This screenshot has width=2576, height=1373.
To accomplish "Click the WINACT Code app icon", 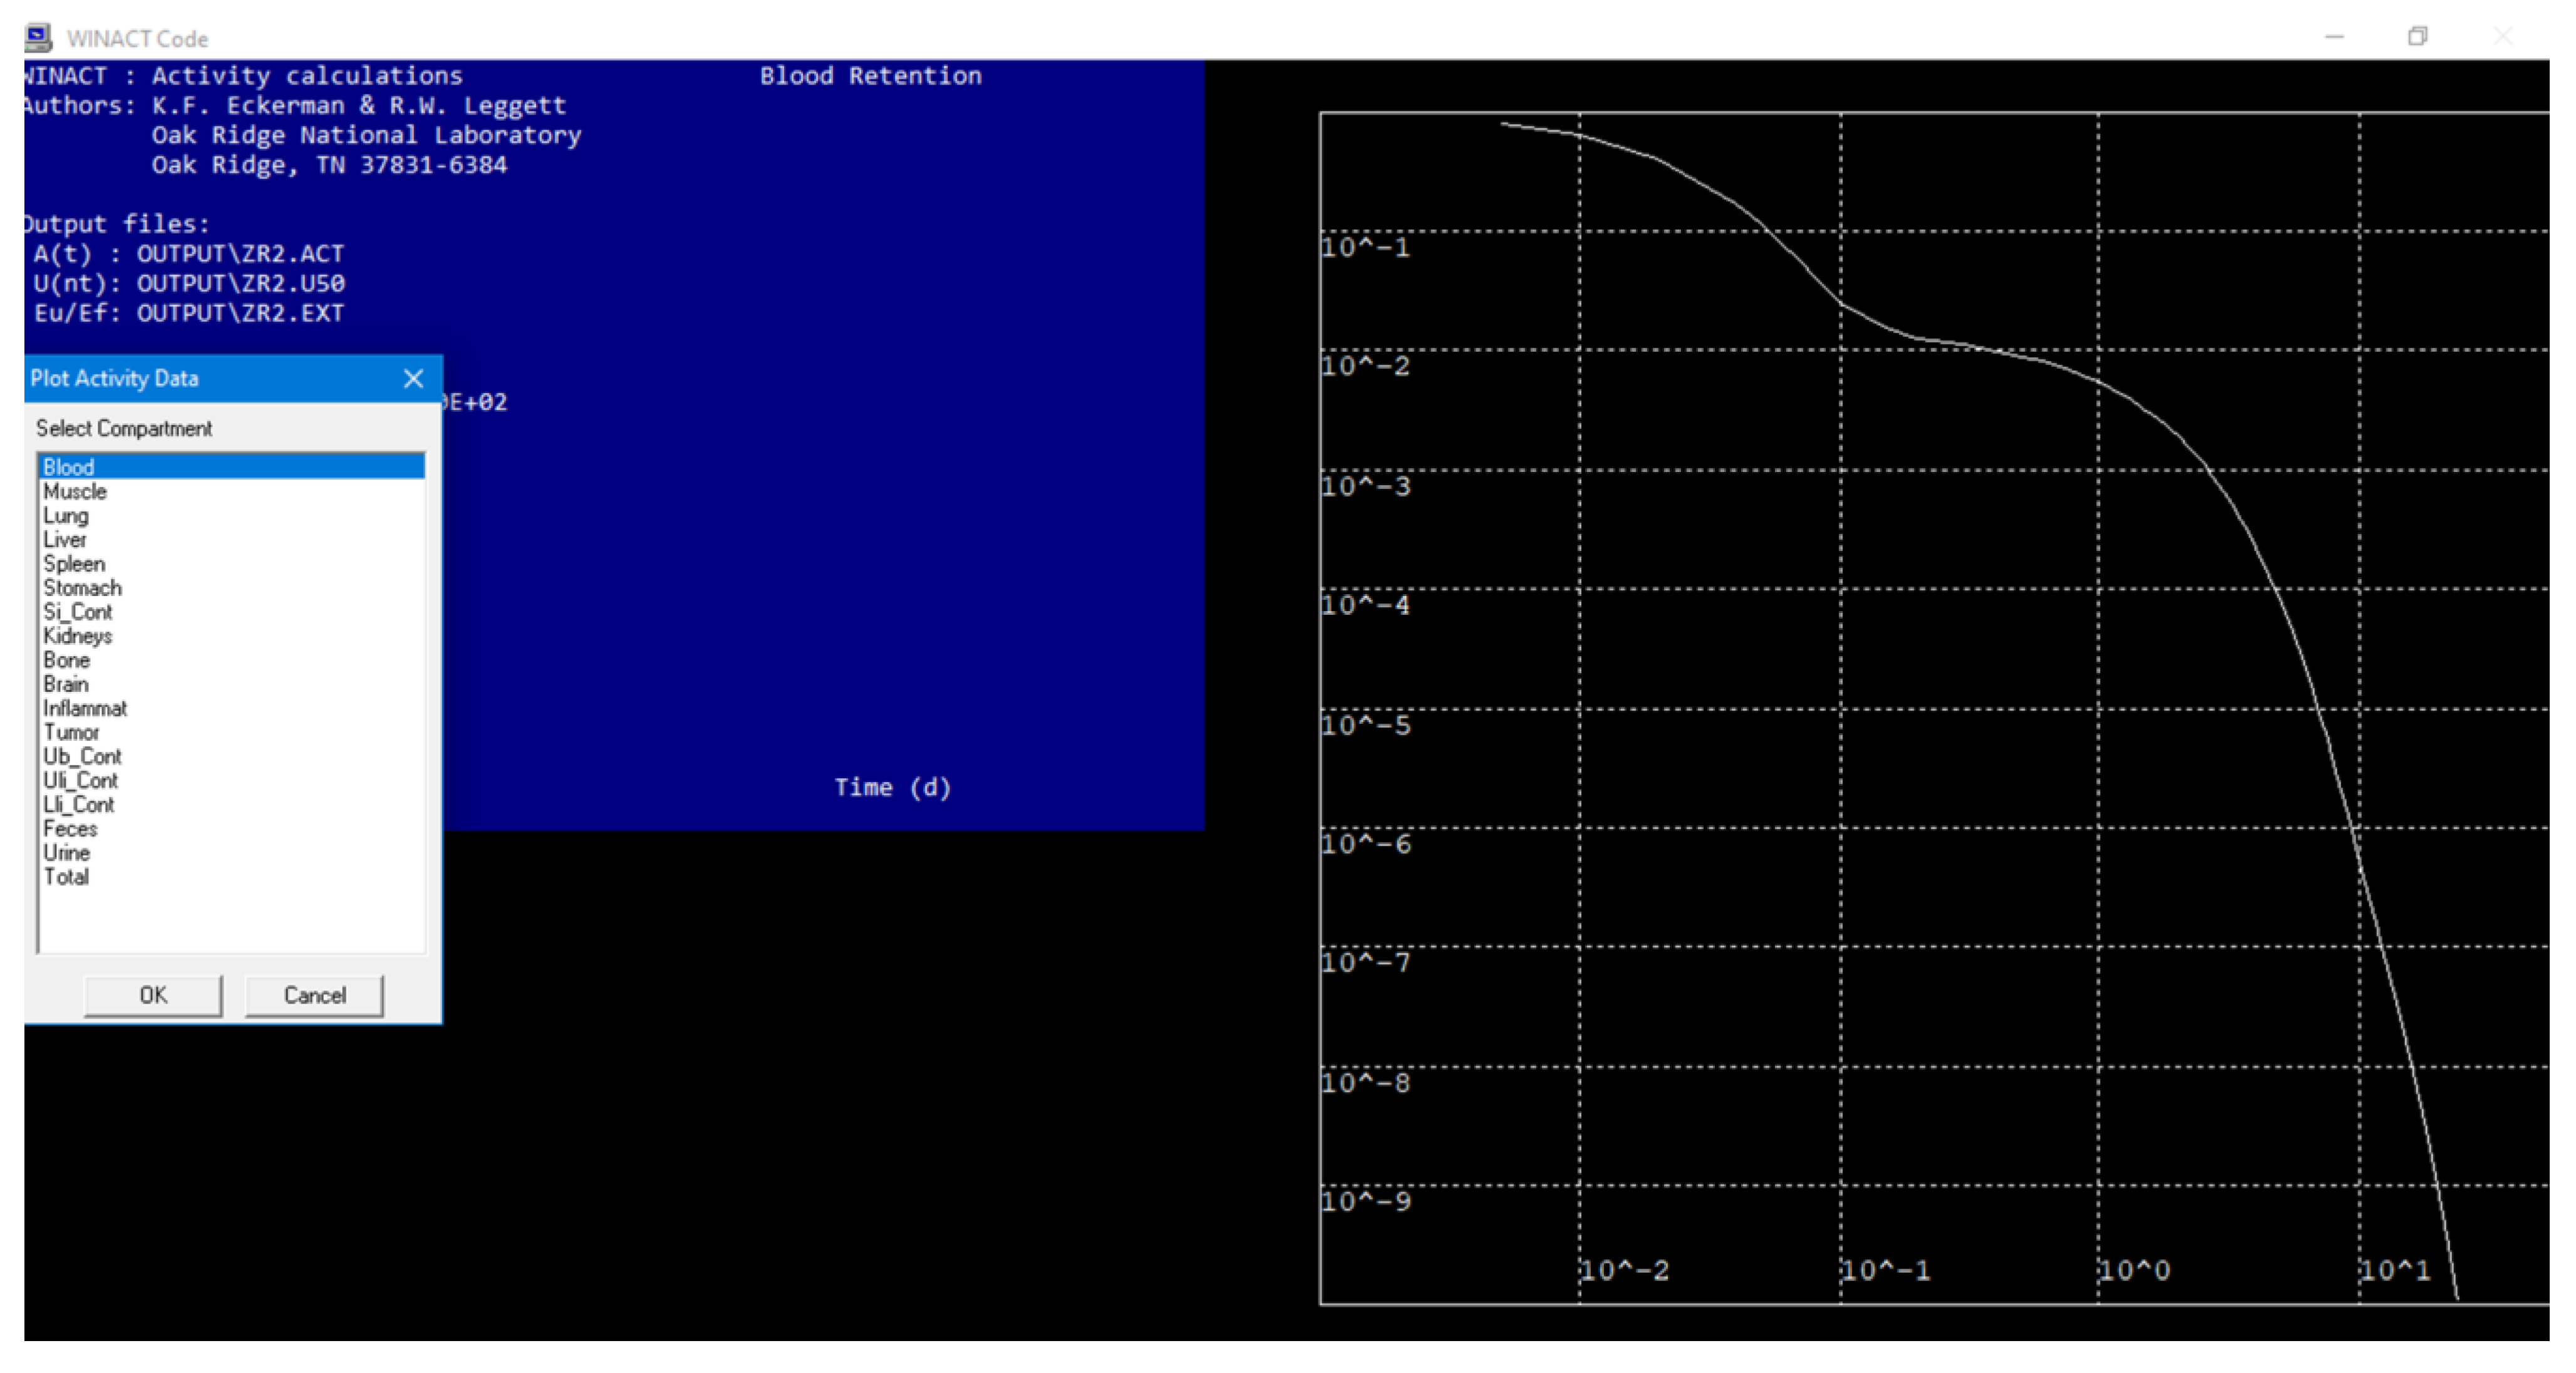I will tap(38, 38).
